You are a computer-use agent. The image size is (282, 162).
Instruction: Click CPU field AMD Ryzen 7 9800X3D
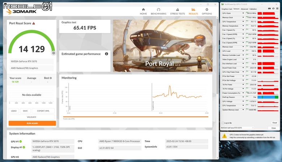[120, 141]
